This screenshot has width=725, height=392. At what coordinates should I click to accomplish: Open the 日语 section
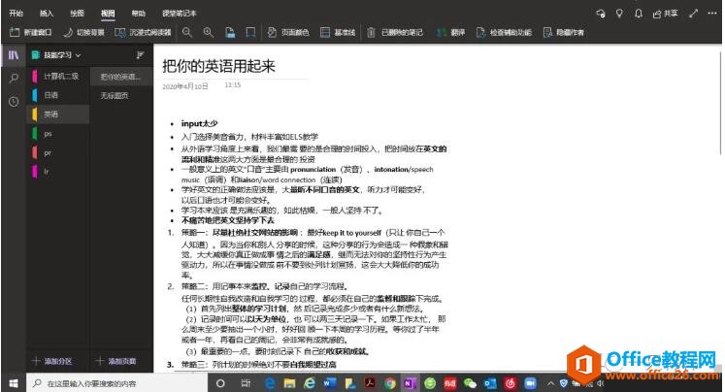coord(58,95)
